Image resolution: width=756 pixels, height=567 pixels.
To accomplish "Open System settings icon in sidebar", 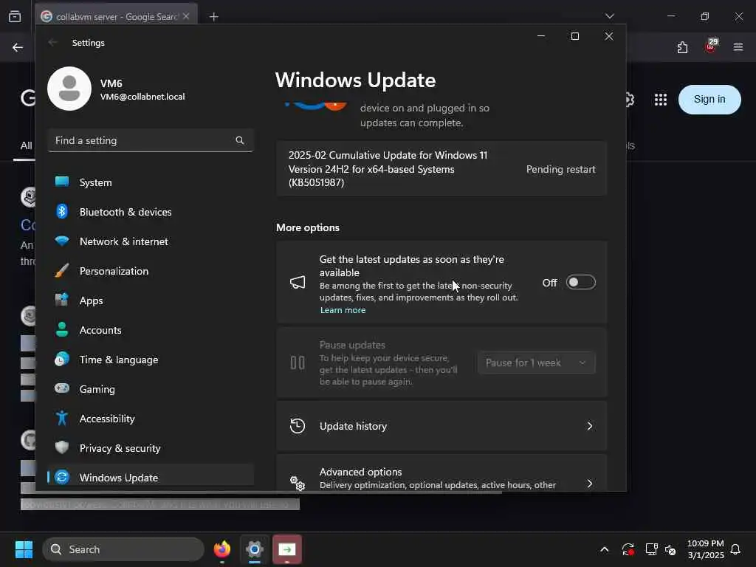I will click(x=62, y=182).
